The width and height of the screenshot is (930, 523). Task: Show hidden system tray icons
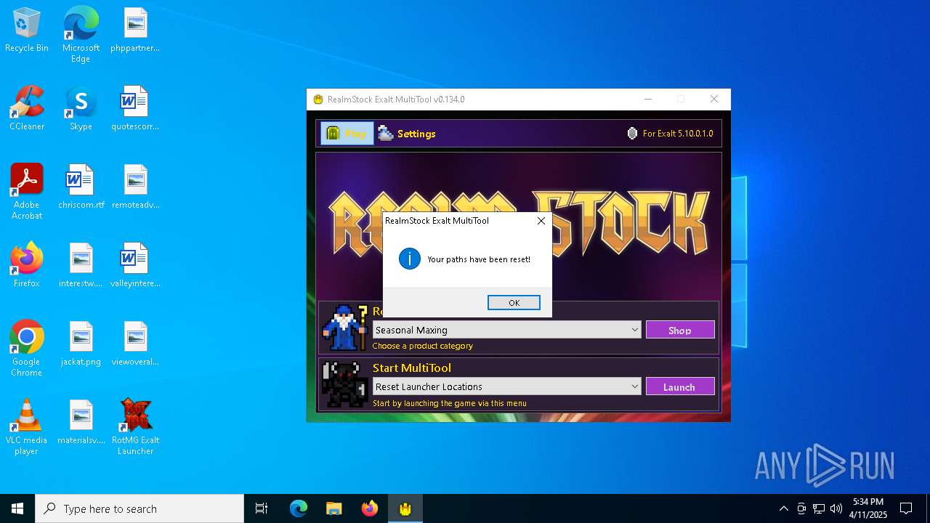(783, 508)
